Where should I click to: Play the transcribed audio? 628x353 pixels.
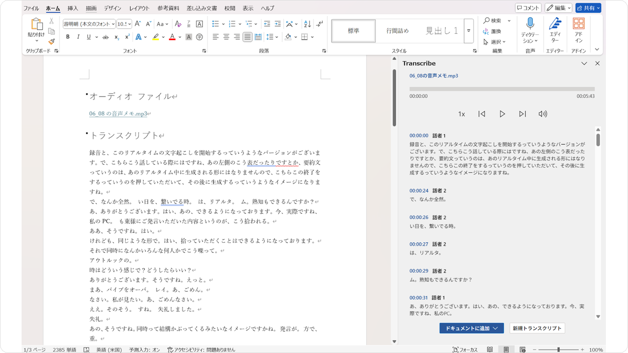[502, 114]
